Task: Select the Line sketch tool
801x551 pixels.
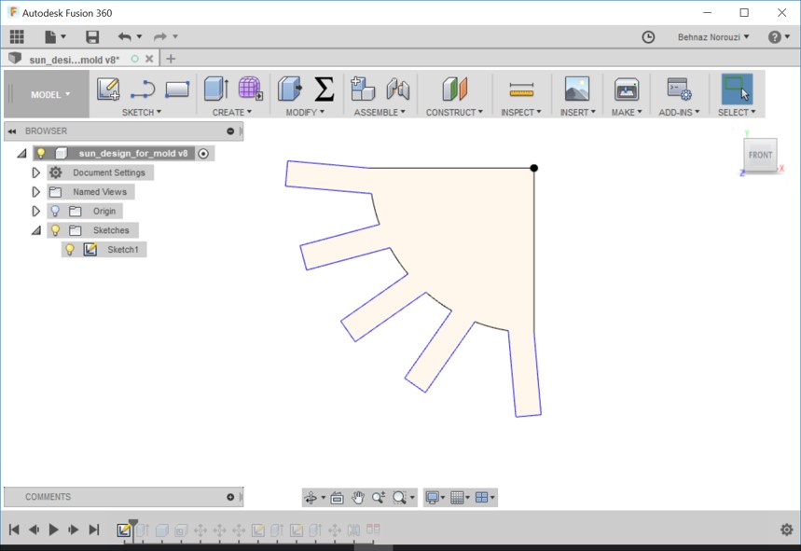Action: point(143,90)
